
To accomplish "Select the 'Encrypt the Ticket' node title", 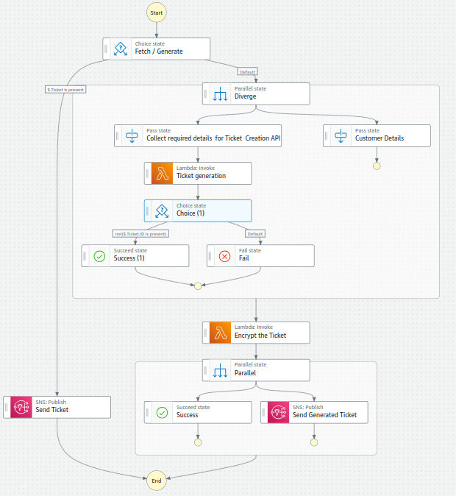I will pyautogui.click(x=260, y=336).
